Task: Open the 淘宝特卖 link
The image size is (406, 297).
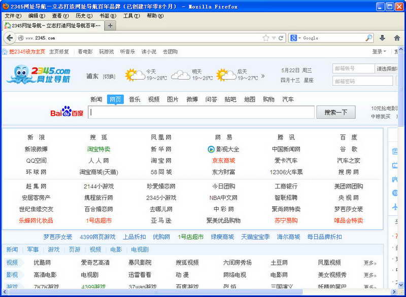Action: 98,149
